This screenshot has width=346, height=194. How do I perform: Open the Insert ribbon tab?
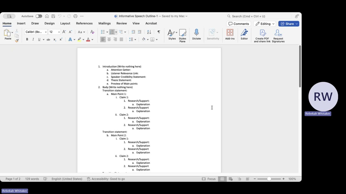[21, 23]
